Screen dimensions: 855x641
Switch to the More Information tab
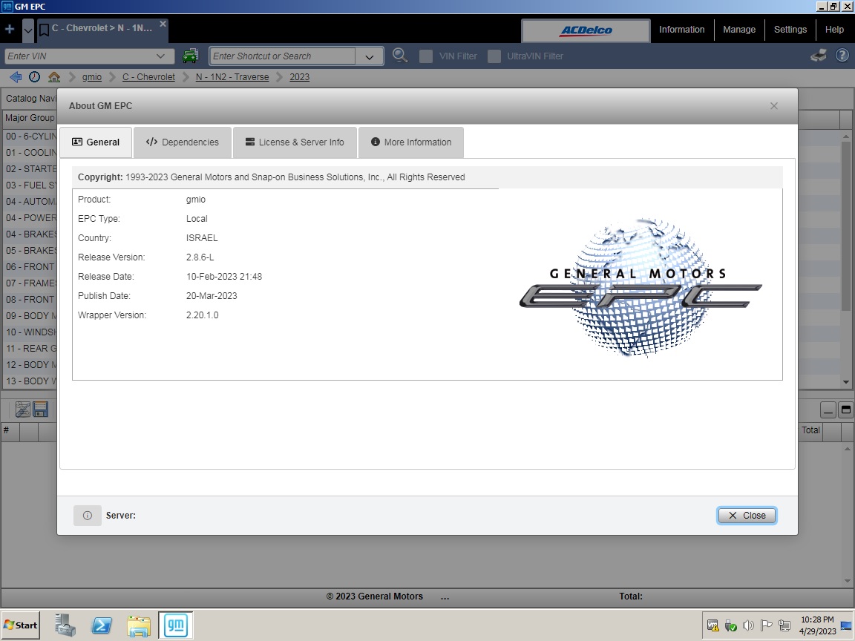[411, 142]
